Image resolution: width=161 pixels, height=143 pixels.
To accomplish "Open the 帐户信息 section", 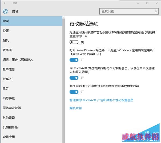I will (x=31, y=69).
